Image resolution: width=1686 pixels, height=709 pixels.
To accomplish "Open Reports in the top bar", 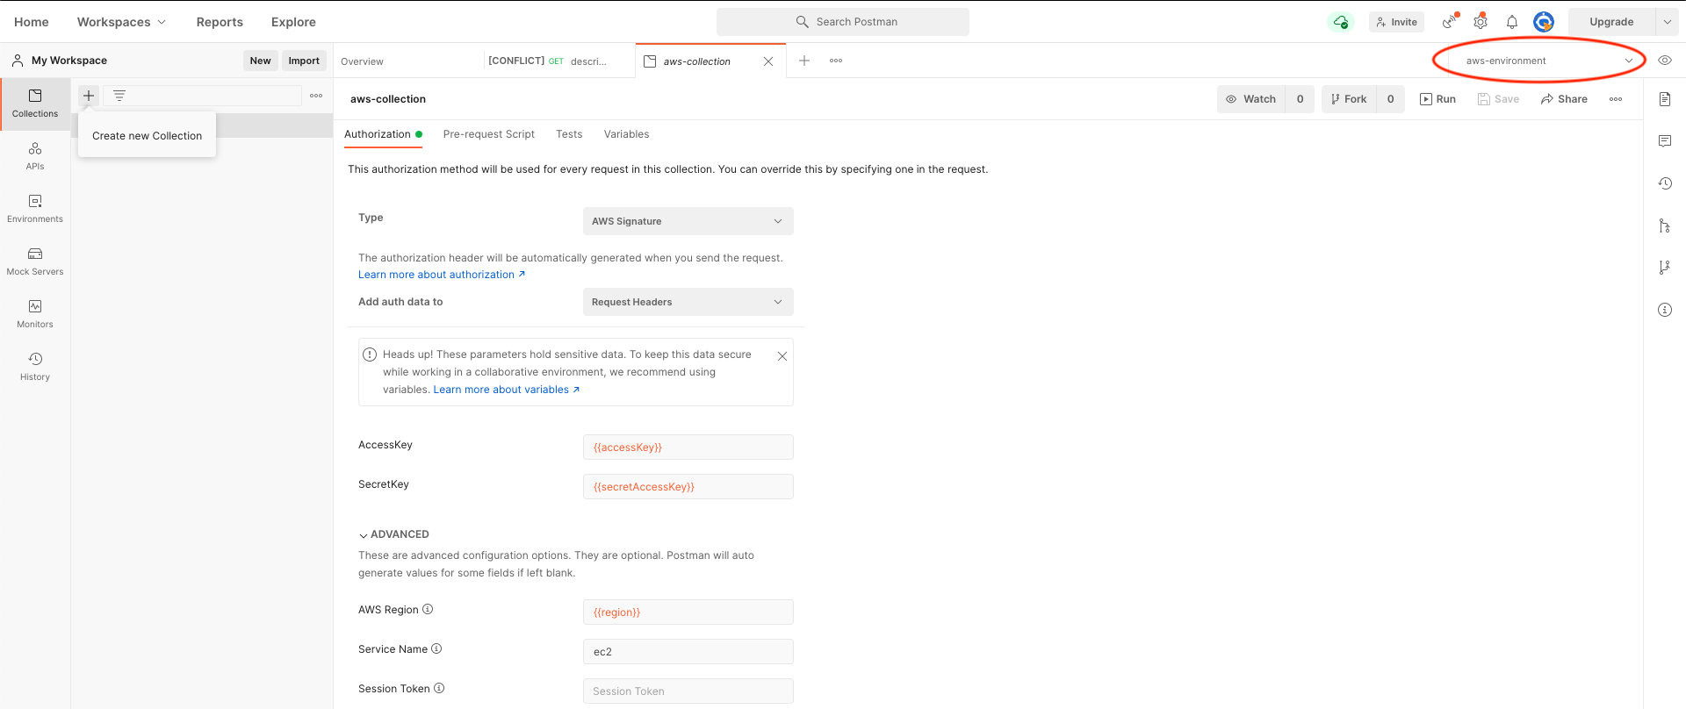I will 220,22.
